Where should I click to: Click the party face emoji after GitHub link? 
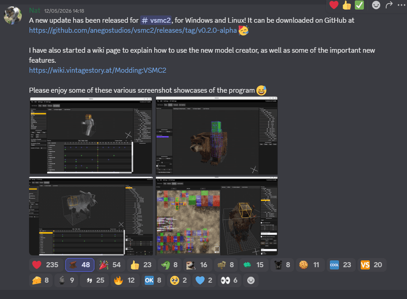pyautogui.click(x=244, y=30)
